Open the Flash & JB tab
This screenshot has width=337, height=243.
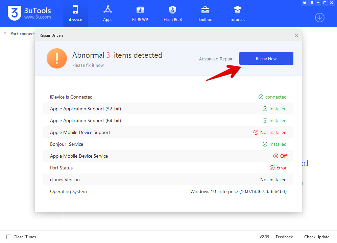tap(173, 13)
